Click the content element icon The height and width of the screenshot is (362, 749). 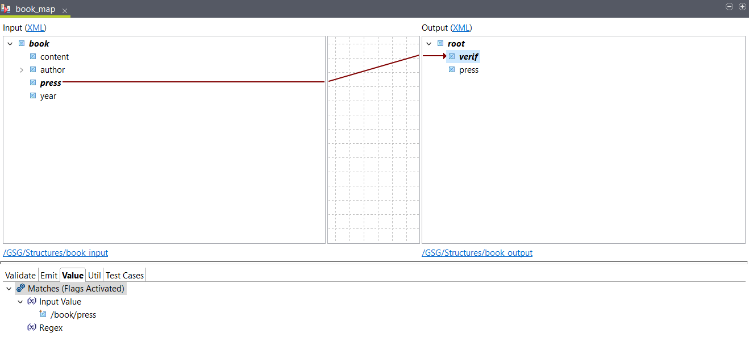[33, 56]
